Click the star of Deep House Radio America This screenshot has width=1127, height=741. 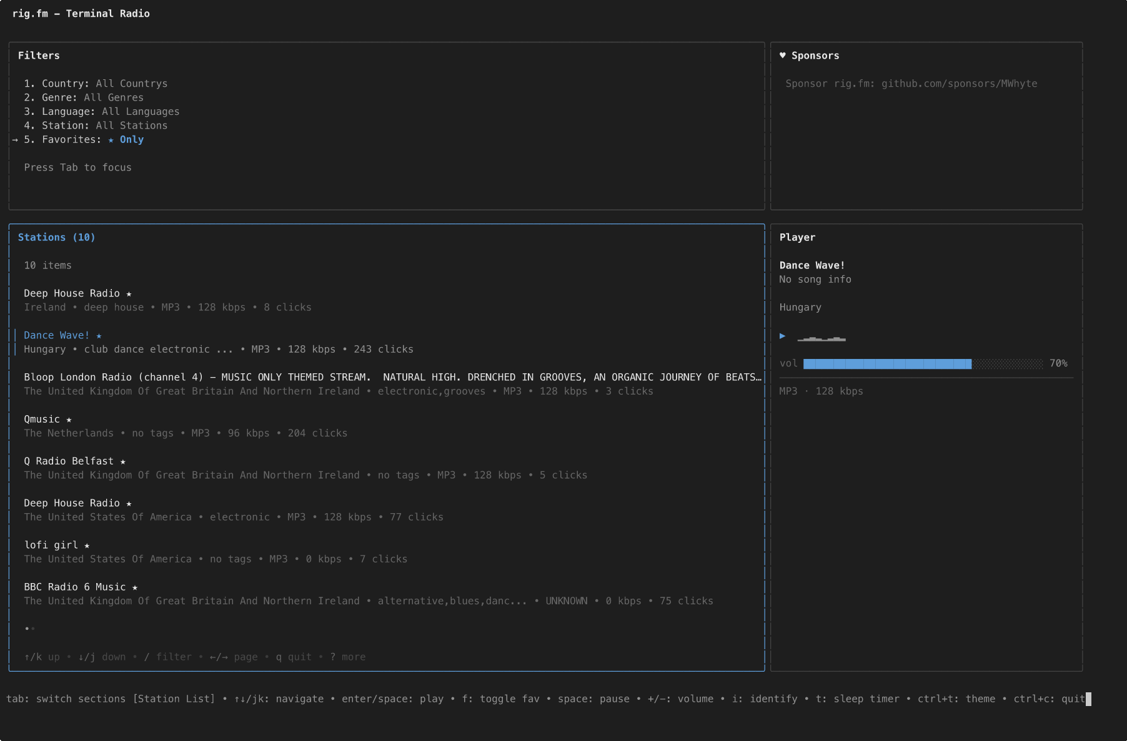coord(129,504)
